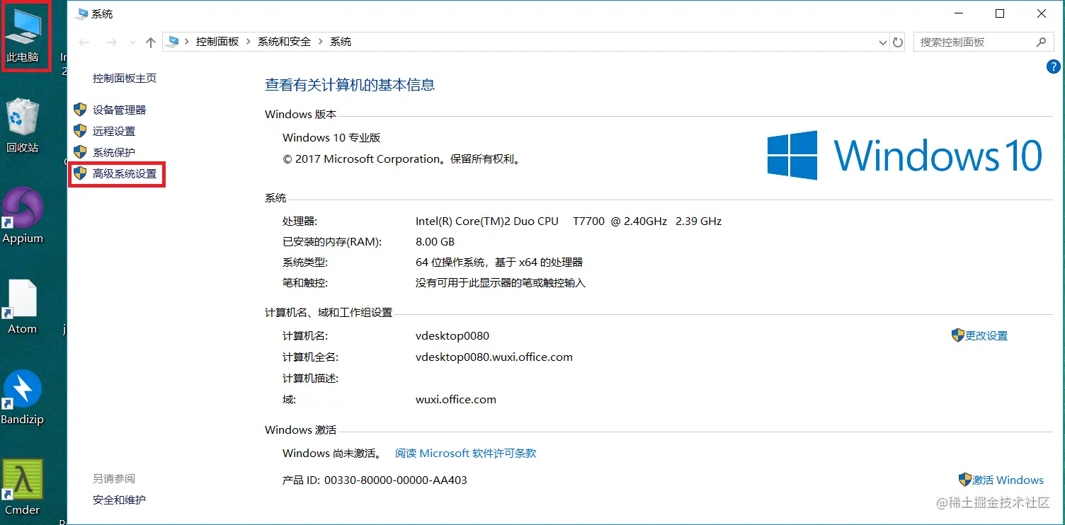Screen dimensions: 1065x525
Task: Open 控制面板主页 link
Action: [125, 79]
